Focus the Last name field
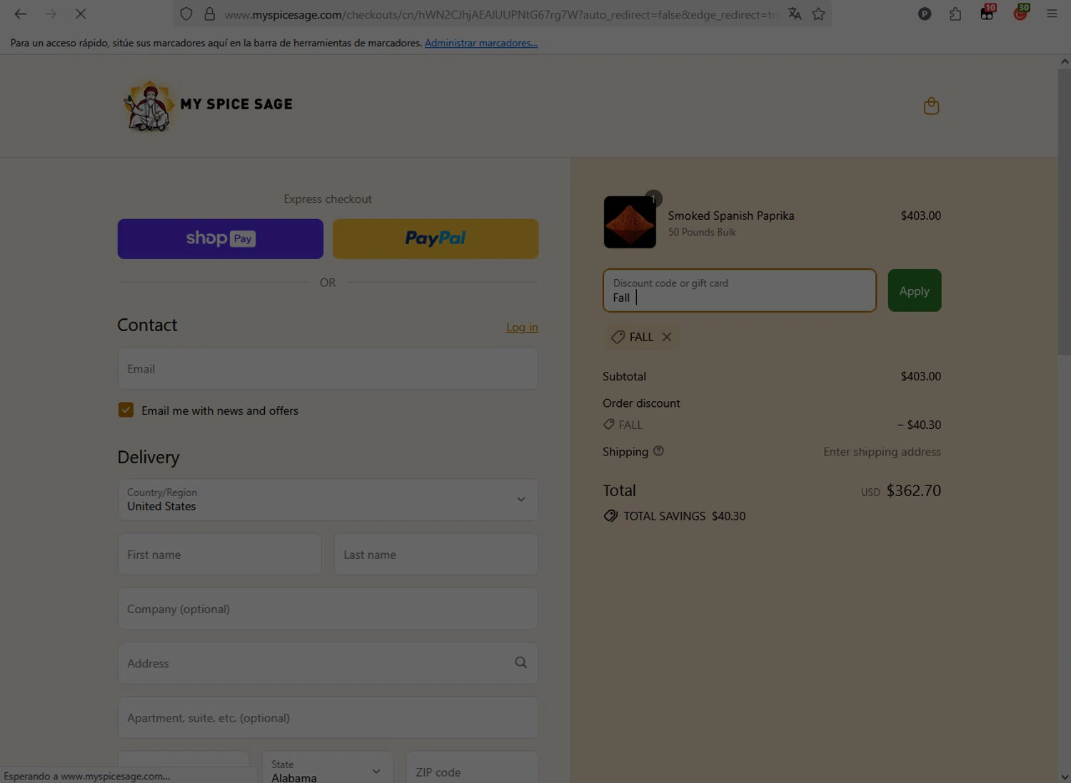Image resolution: width=1071 pixels, height=783 pixels. pos(436,554)
